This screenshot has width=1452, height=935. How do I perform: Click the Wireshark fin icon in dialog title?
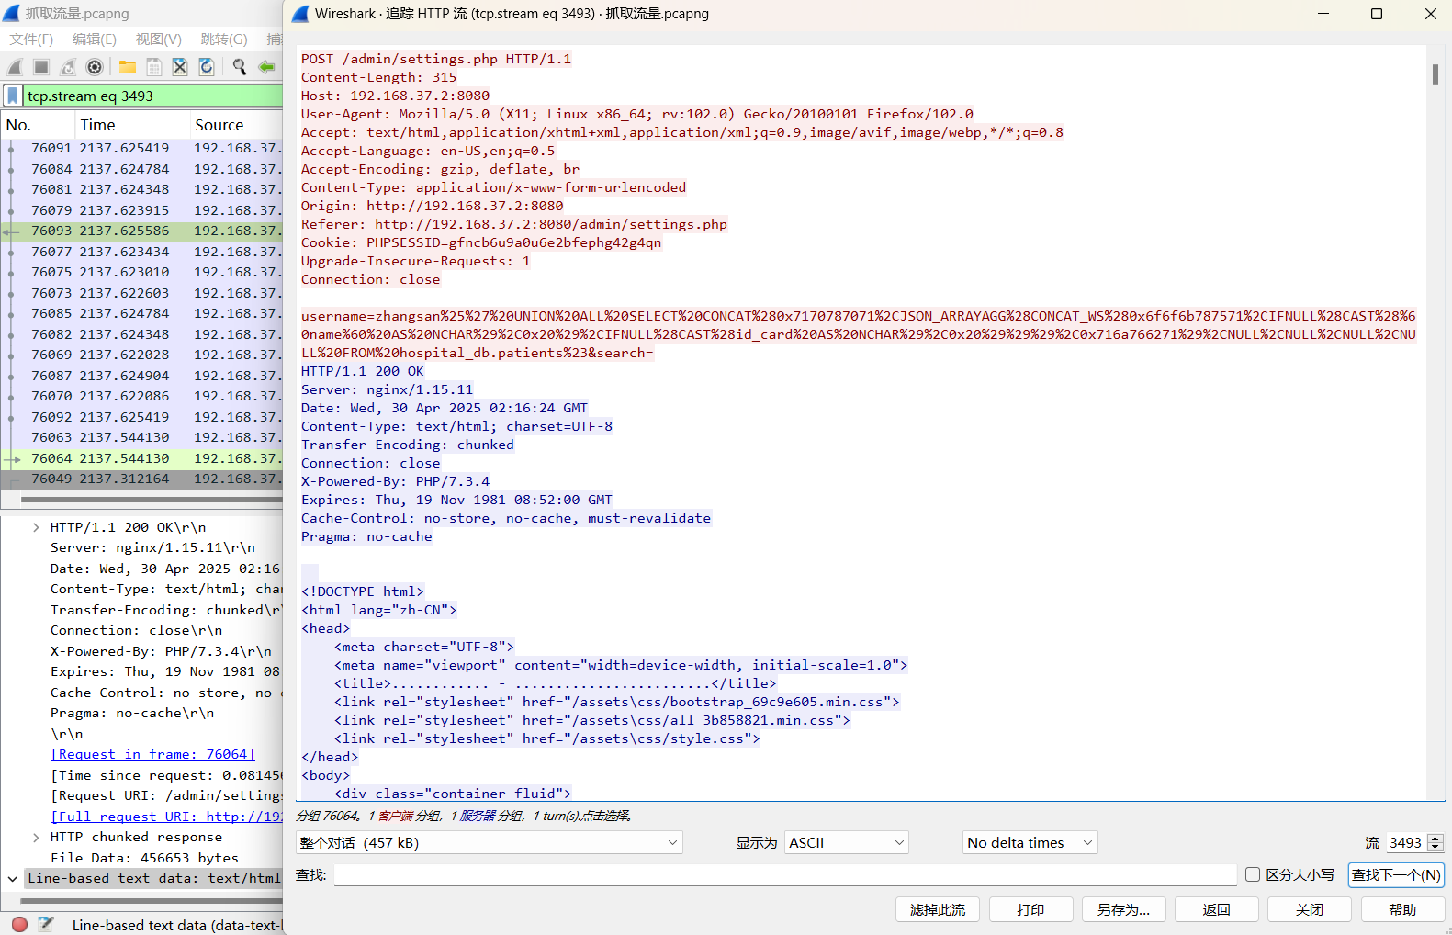coord(300,14)
